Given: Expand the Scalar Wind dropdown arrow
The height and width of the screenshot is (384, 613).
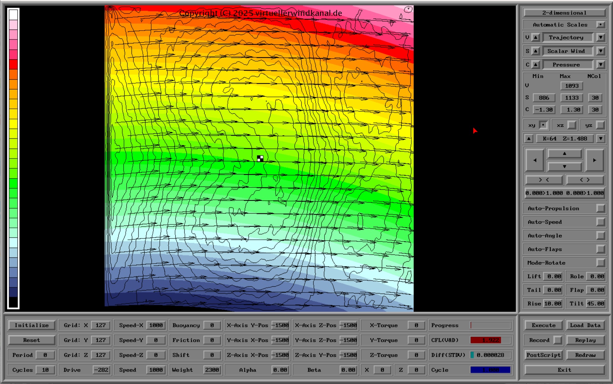Looking at the screenshot, I should pyautogui.click(x=600, y=51).
